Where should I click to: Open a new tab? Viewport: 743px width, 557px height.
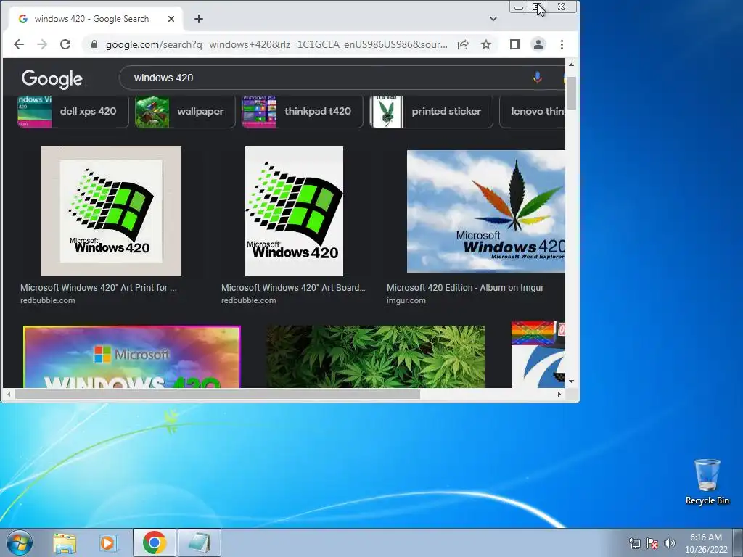pyautogui.click(x=199, y=19)
